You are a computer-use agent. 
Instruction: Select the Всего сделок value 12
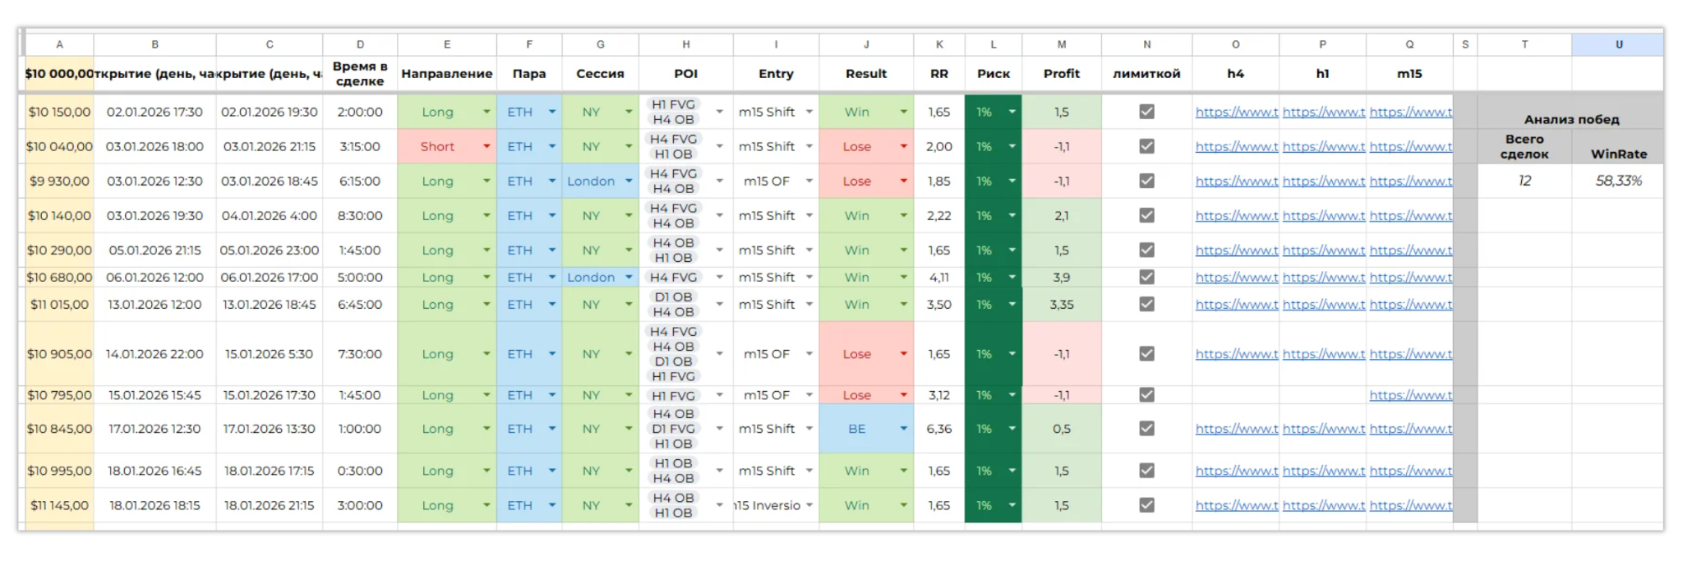[1524, 181]
